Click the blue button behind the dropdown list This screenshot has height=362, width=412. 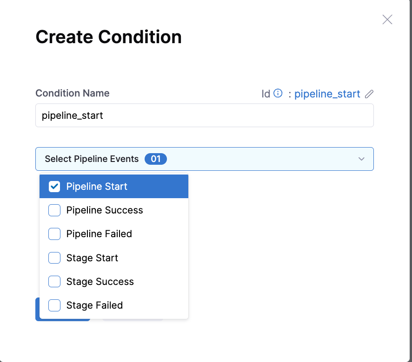pos(37,309)
